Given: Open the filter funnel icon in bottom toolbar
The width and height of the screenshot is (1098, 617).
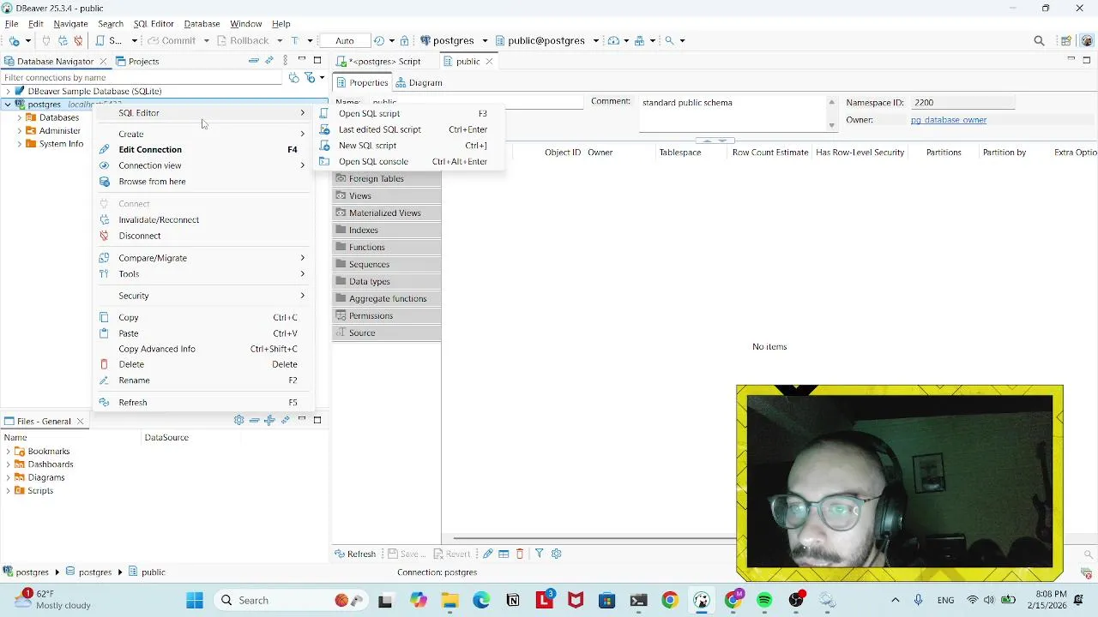Looking at the screenshot, I should 540,554.
